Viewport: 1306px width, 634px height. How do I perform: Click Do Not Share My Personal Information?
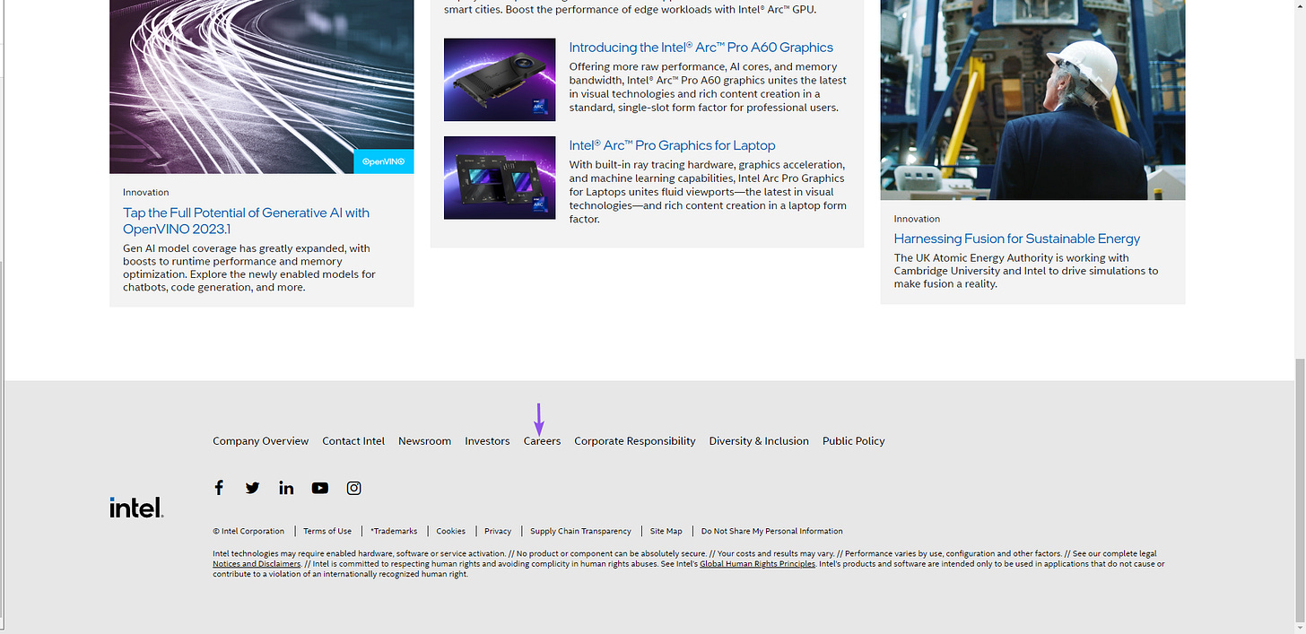772,531
